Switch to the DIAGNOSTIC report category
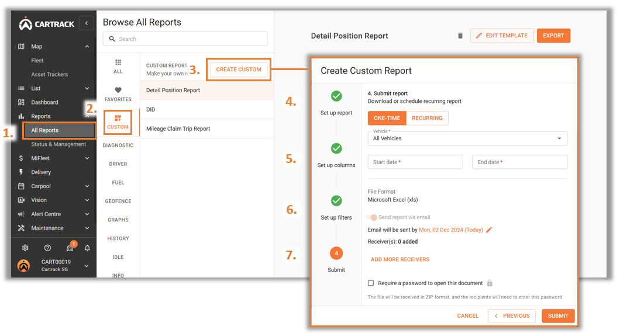This screenshot has height=333, width=620. pyautogui.click(x=118, y=145)
